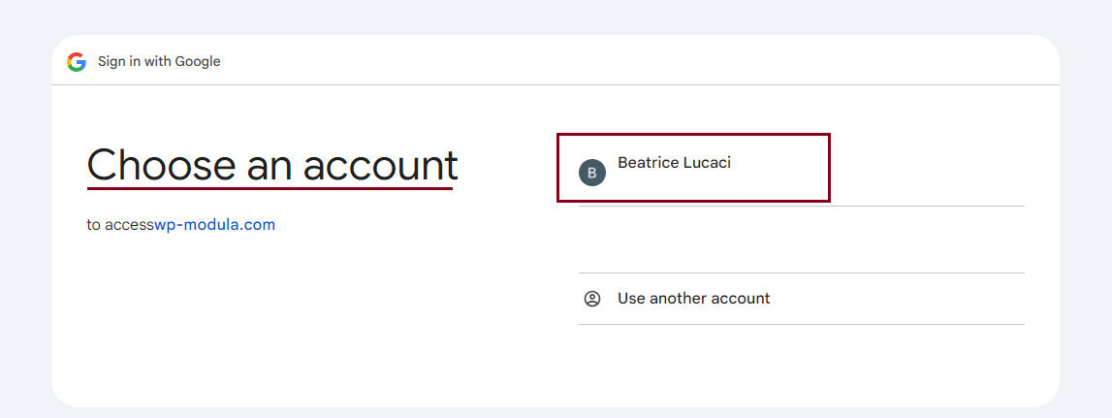This screenshot has height=418, width=1112.
Task: Click the first name "Beatrice"
Action: coord(648,163)
